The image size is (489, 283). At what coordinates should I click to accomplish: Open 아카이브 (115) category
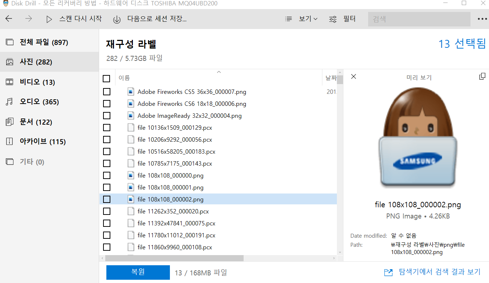pos(49,142)
